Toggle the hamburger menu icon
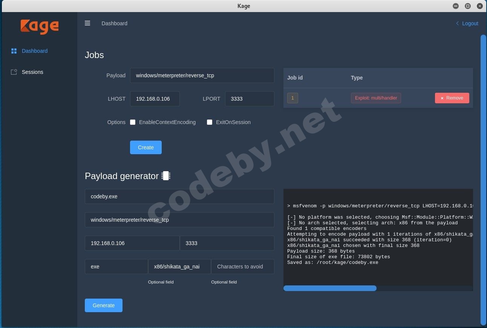The width and height of the screenshot is (487, 328). click(x=87, y=23)
